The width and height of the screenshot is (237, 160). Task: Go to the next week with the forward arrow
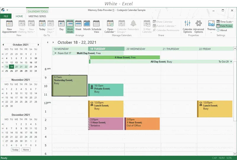pyautogui.click(x=53, y=42)
